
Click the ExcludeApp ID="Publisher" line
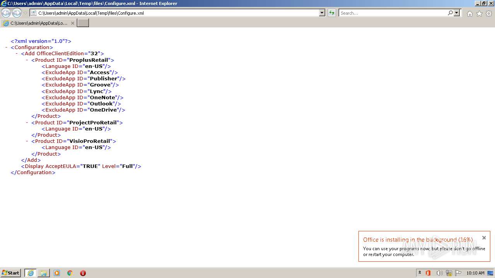(x=84, y=78)
